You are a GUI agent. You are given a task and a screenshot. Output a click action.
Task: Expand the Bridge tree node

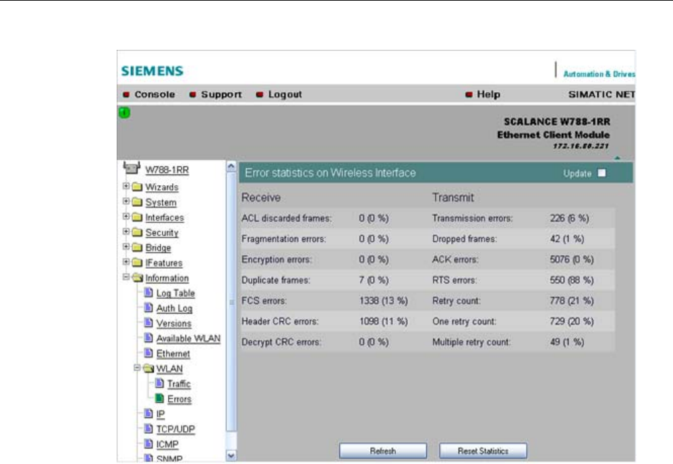[x=126, y=246]
